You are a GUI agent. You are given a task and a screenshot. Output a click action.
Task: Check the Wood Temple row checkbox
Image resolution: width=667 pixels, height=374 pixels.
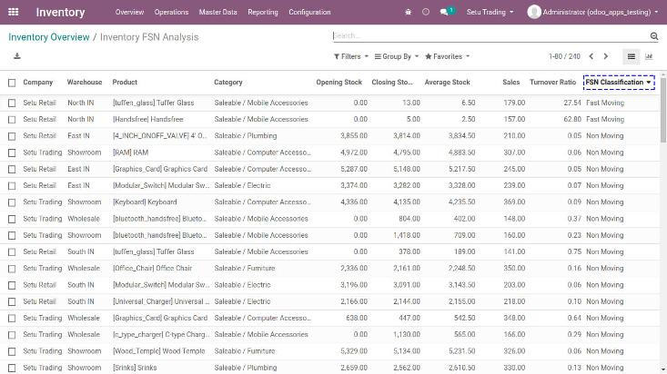pyautogui.click(x=12, y=351)
